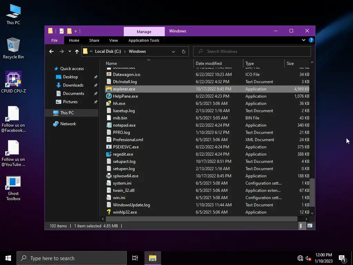
Task: Sort files by Size column
Action: [x=297, y=63]
